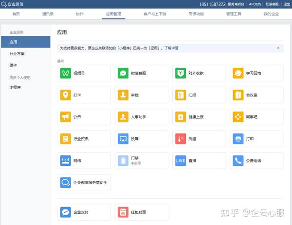Open the 企业支付 payment icon
The height and width of the screenshot is (225, 292).
click(x=65, y=212)
